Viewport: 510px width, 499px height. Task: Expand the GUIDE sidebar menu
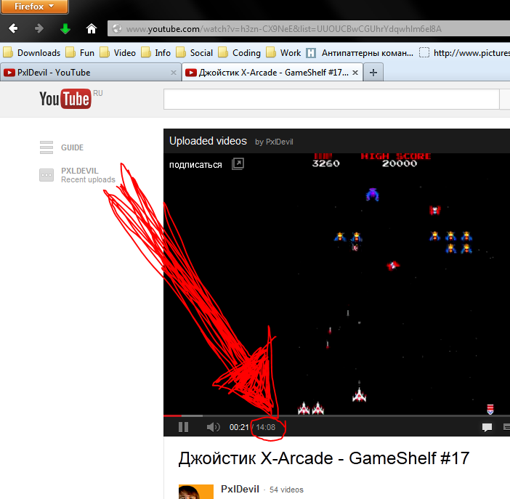tap(62, 147)
